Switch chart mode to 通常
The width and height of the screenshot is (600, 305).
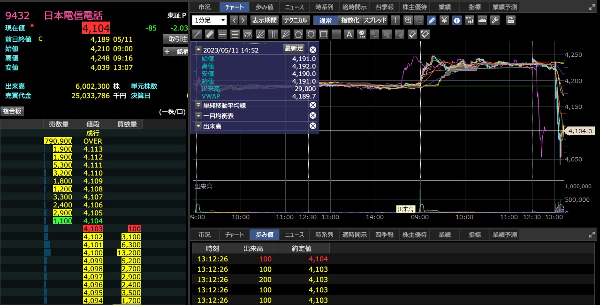pos(326,20)
